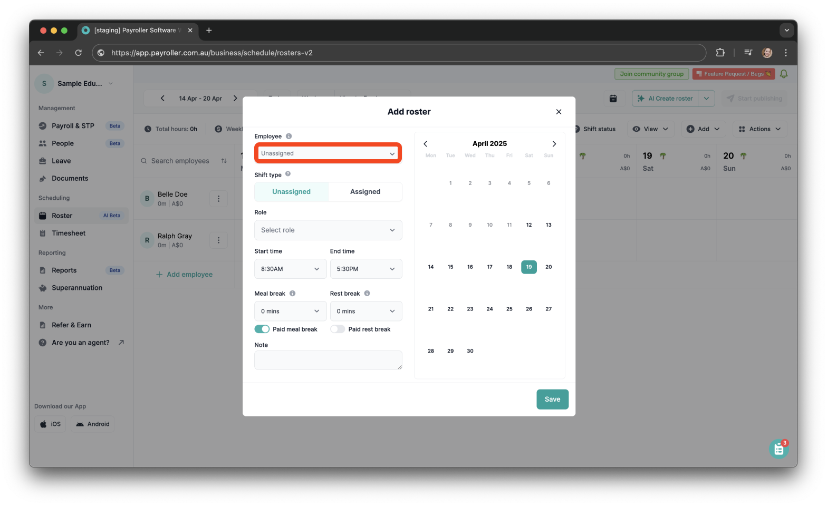Open Feature Request / Bugs
The height and width of the screenshot is (506, 827).
click(x=734, y=74)
